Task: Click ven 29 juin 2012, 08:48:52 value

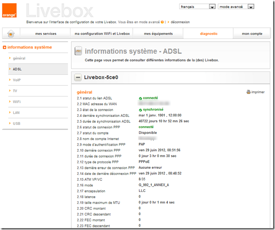Action: (x=160, y=173)
